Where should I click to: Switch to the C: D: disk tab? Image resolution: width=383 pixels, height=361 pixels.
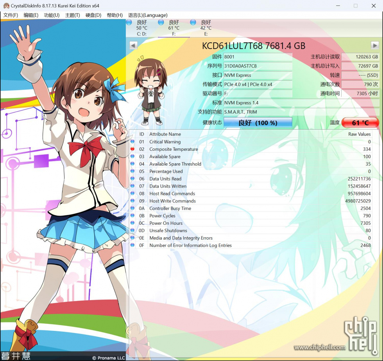pyautogui.click(x=141, y=28)
